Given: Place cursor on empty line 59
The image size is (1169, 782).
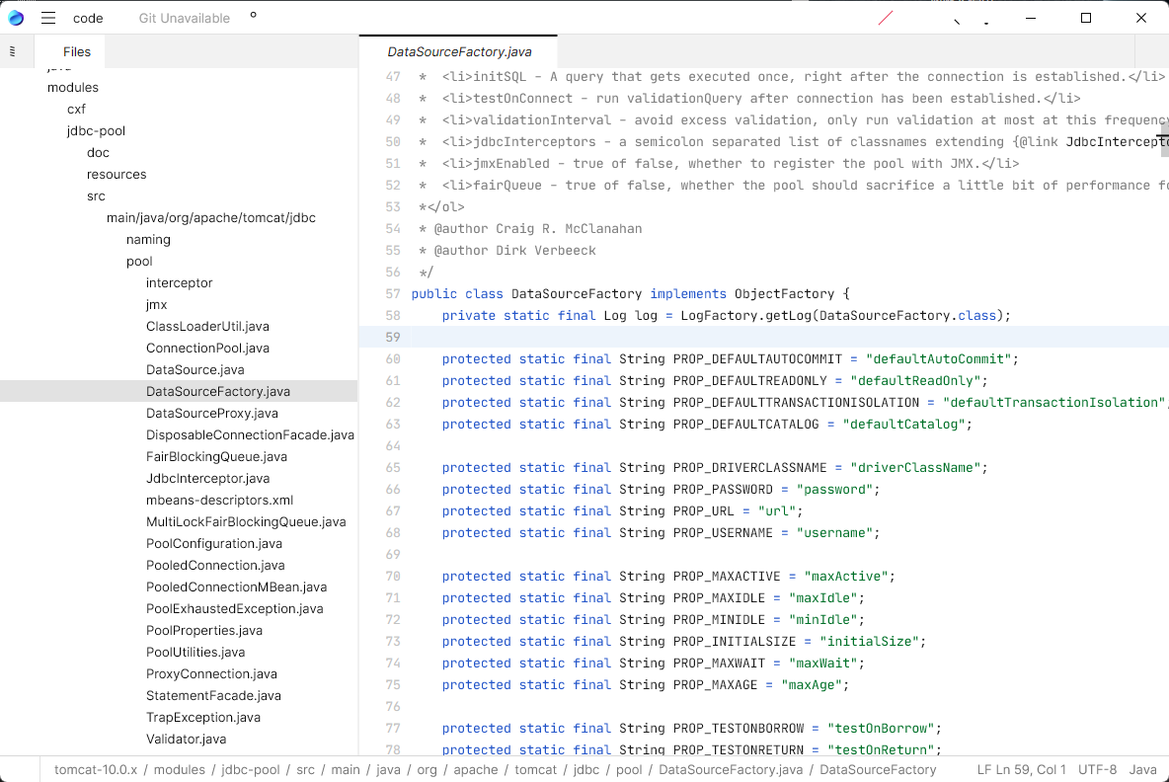Looking at the screenshot, I should point(763,337).
